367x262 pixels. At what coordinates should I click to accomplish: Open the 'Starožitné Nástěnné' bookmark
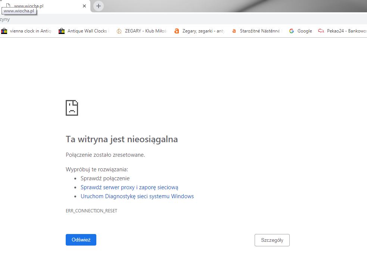point(257,31)
